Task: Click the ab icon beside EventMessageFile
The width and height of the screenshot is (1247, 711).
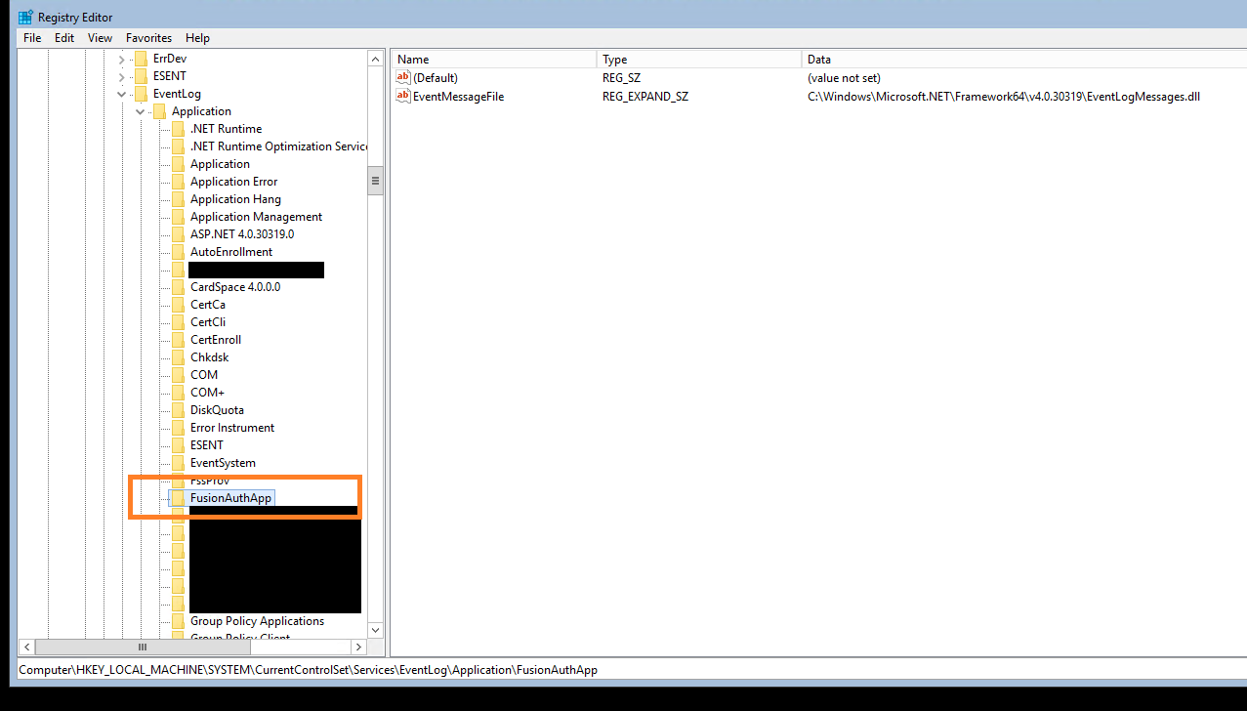Action: point(403,96)
